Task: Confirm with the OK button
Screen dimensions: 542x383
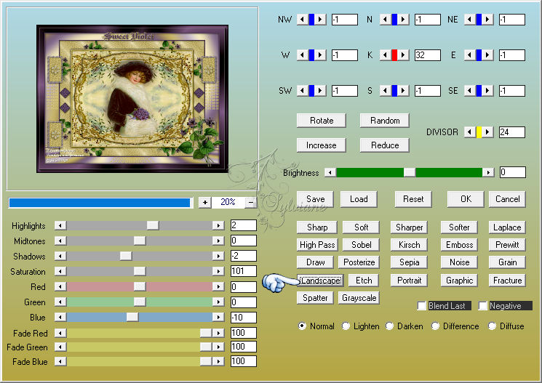Action: [466, 199]
